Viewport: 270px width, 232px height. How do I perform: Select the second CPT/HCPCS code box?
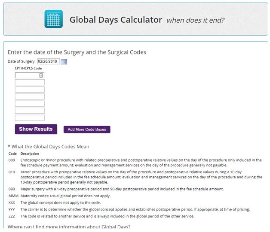pyautogui.click(x=30, y=82)
